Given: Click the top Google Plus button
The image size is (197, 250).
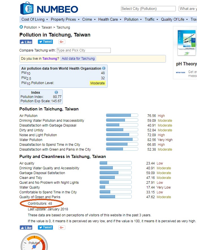Looking at the screenshot, I should point(62,42).
